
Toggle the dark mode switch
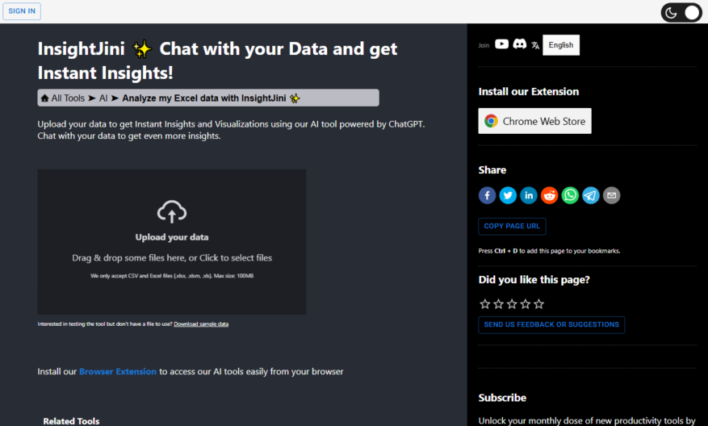coord(681,13)
